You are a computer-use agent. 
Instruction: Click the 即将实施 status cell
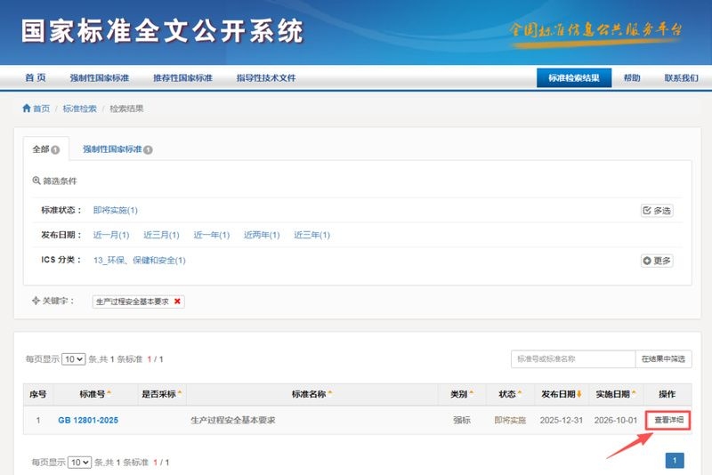coord(510,420)
